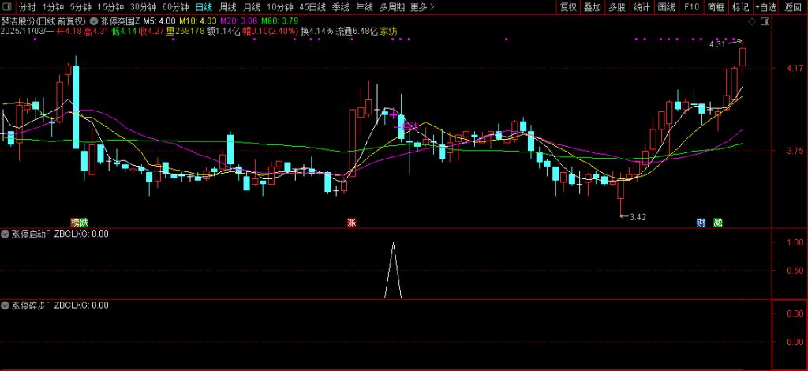Click the 家纺 industry label
This screenshot has height=371, width=808.
pos(389,32)
